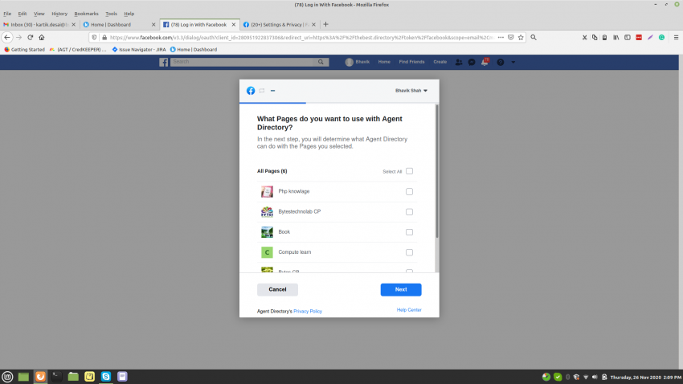Viewport: 683px width, 384px height.
Task: Click the Next button
Action: (400, 289)
